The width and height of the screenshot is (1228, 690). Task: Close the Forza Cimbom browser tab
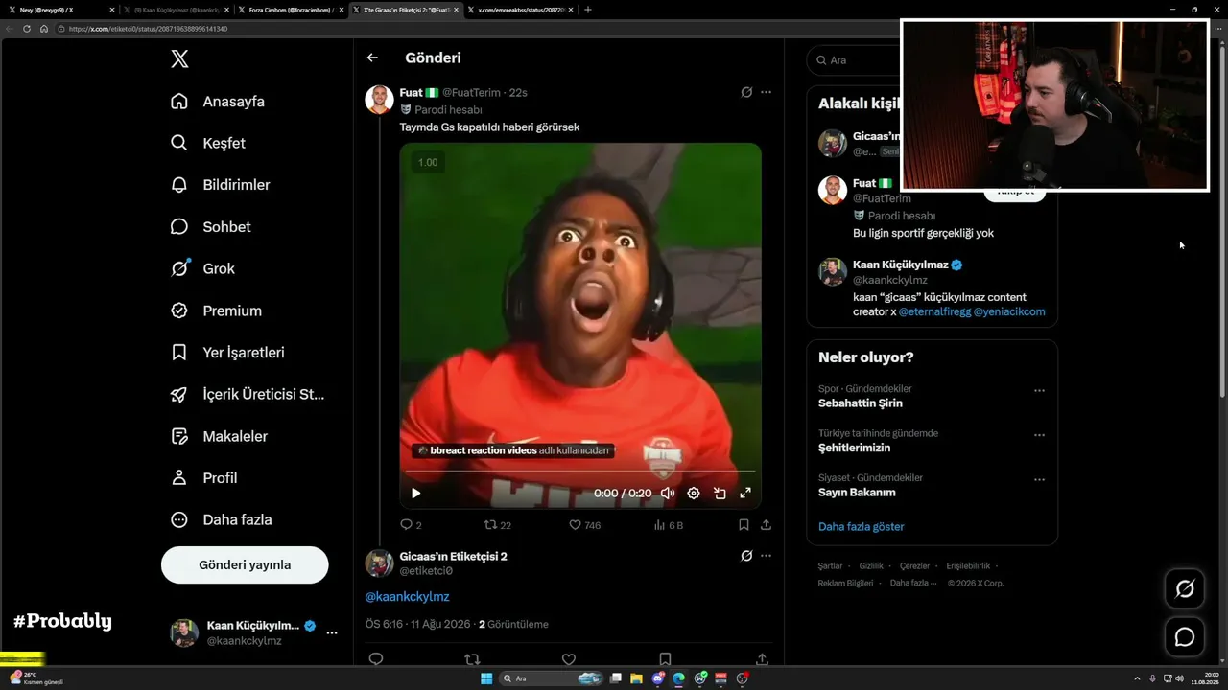(x=341, y=10)
